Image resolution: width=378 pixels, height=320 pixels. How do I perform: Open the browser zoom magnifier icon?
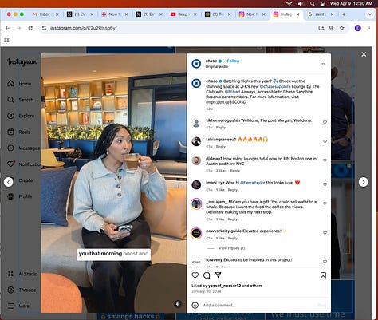[331, 28]
